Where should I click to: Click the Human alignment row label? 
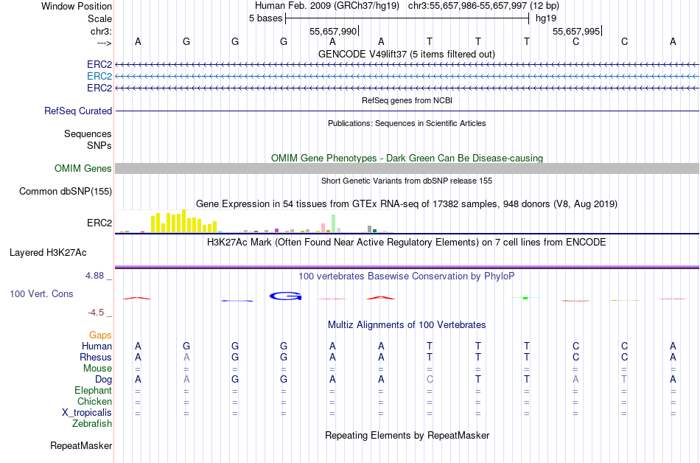click(97, 346)
